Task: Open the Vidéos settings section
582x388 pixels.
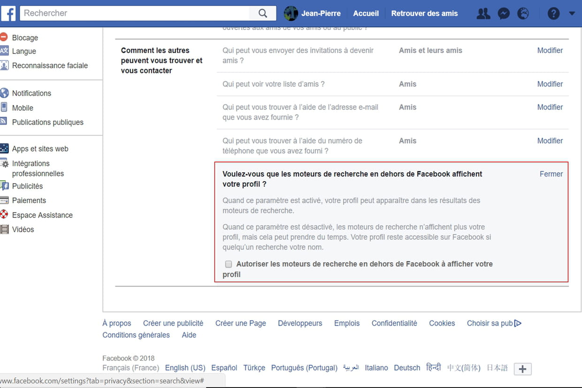Action: (x=23, y=229)
